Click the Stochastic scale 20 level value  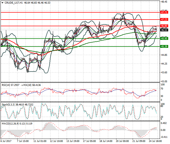162,117
